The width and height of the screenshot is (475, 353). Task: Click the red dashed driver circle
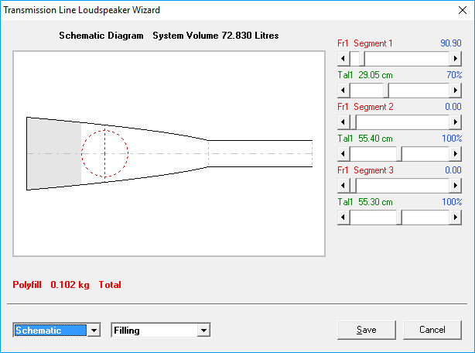104,153
